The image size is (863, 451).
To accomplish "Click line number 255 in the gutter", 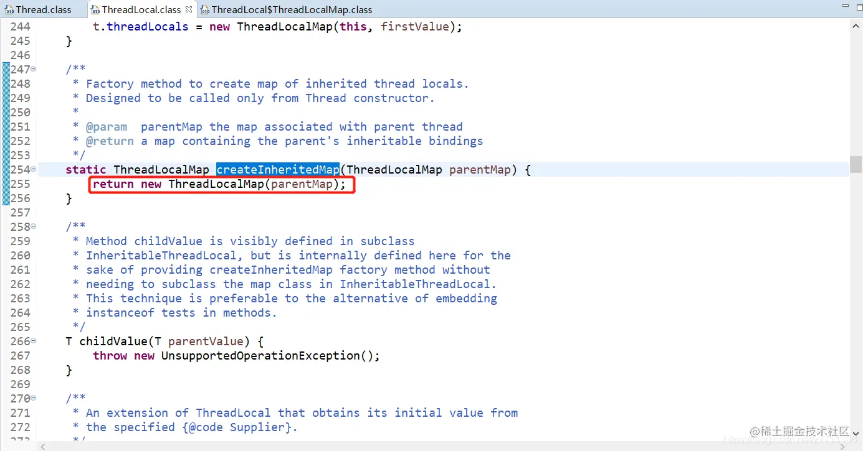I will (20, 184).
